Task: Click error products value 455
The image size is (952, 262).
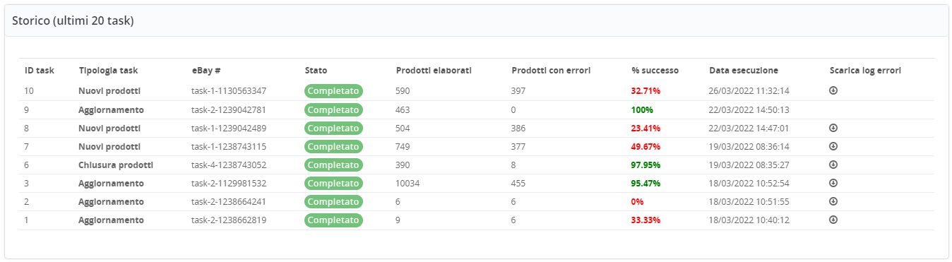Action: coord(518,183)
